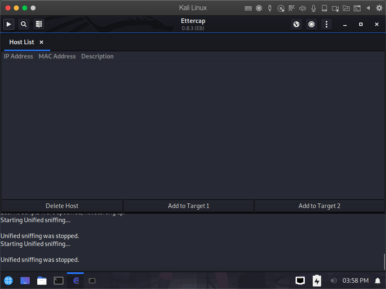Open the power manager battery icon
Viewport: 386px width, 289px height.
click(317, 280)
